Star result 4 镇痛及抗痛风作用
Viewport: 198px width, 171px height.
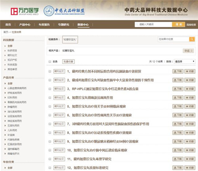(190, 98)
